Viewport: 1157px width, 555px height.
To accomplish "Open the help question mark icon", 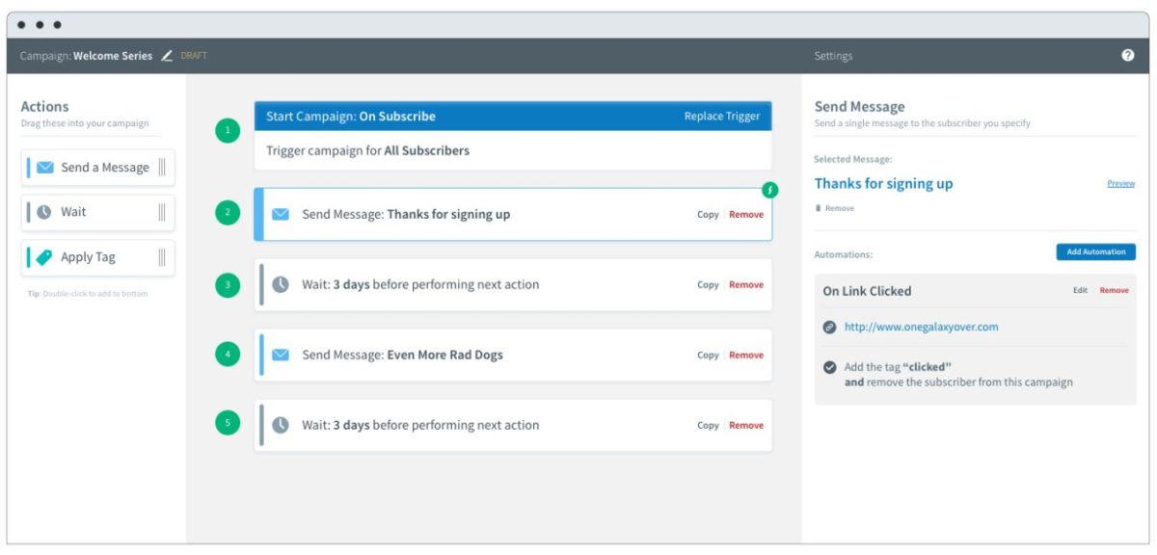I will [x=1128, y=56].
